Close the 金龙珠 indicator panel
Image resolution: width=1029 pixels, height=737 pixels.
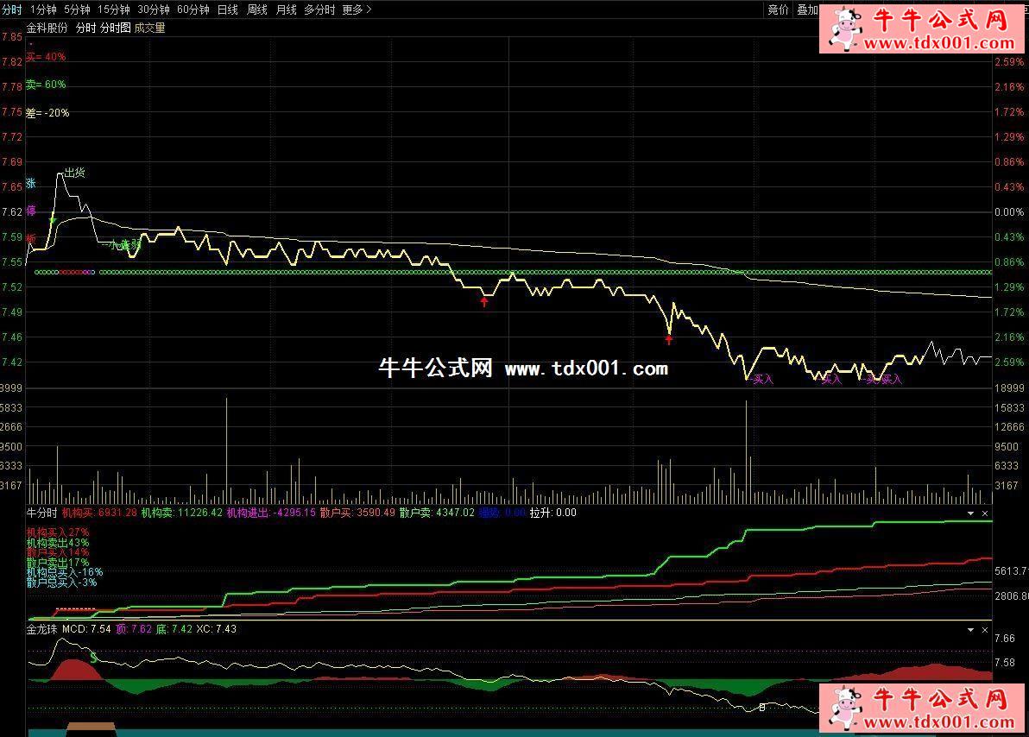(984, 629)
